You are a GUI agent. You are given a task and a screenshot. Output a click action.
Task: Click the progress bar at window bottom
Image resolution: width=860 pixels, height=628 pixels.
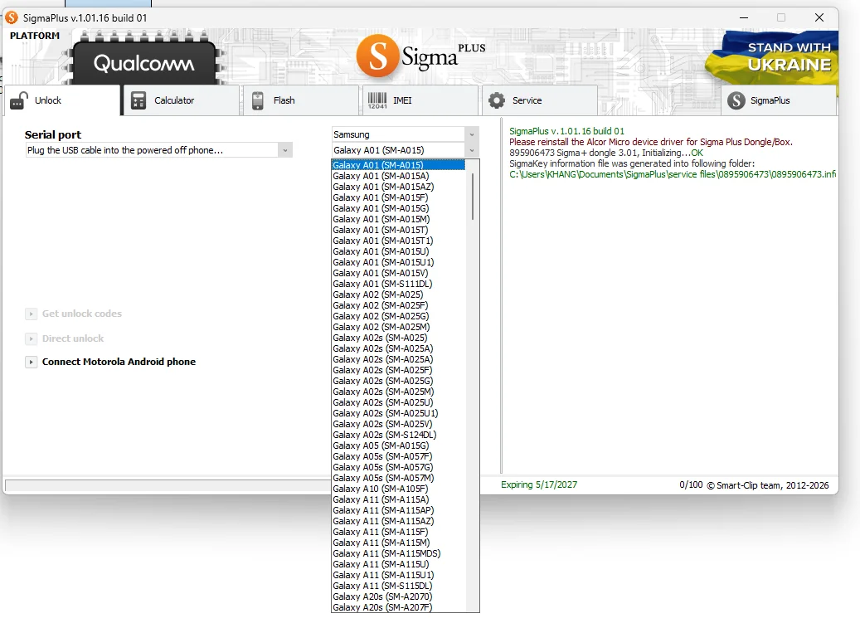(x=168, y=486)
